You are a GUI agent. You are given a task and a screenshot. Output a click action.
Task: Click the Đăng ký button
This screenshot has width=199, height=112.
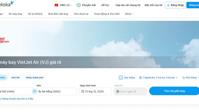[193, 5]
